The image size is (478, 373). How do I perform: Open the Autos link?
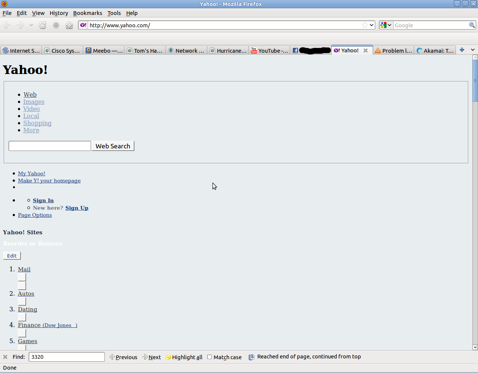click(26, 293)
